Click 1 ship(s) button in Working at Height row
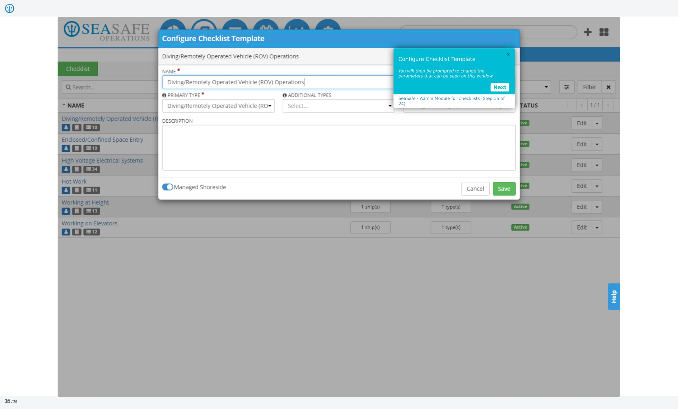The width and height of the screenshot is (678, 409). click(x=370, y=207)
